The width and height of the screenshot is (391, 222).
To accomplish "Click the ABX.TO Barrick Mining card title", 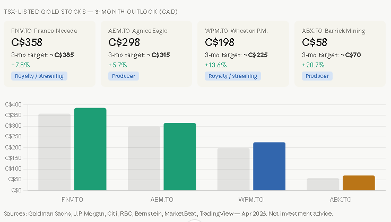I will tap(333, 31).
